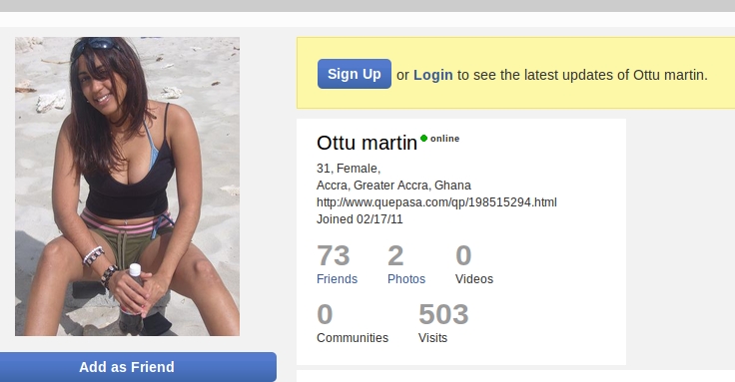Screen dimensions: 735x382
Task: Click the 0 videos count number
Action: pos(463,255)
